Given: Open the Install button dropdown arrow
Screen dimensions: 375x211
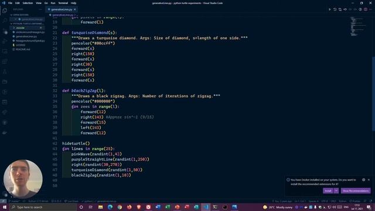Looking at the screenshot, I should (336, 190).
